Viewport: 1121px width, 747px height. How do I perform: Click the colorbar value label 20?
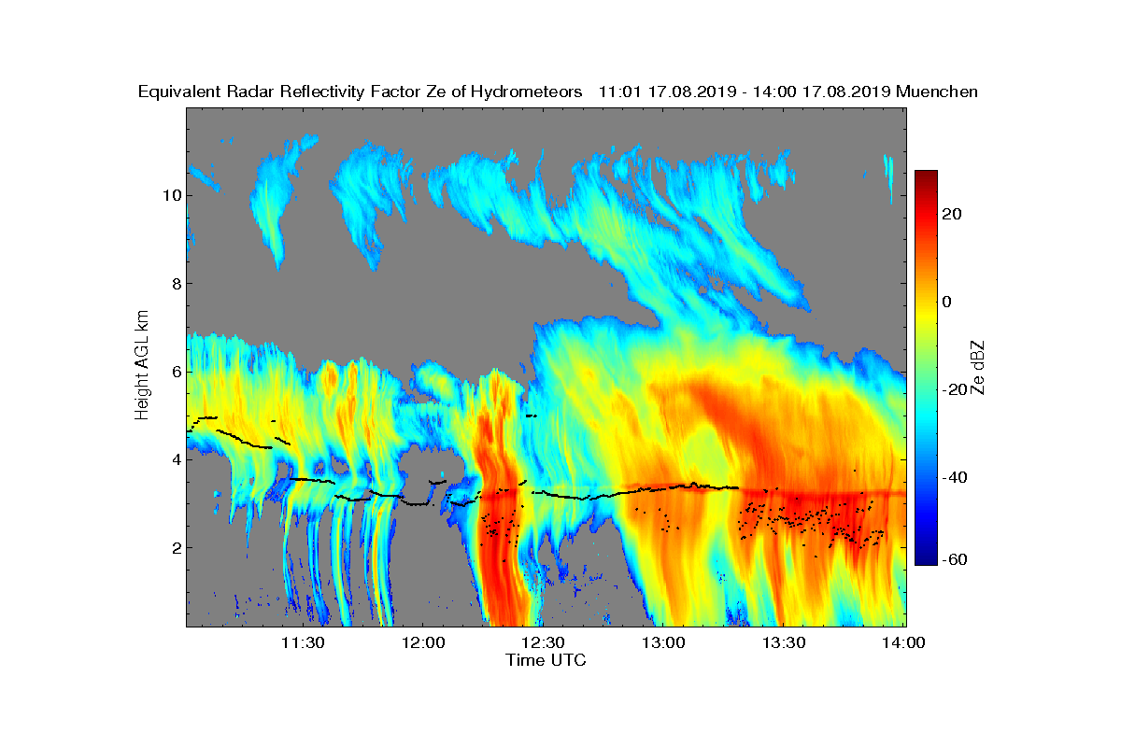click(952, 214)
